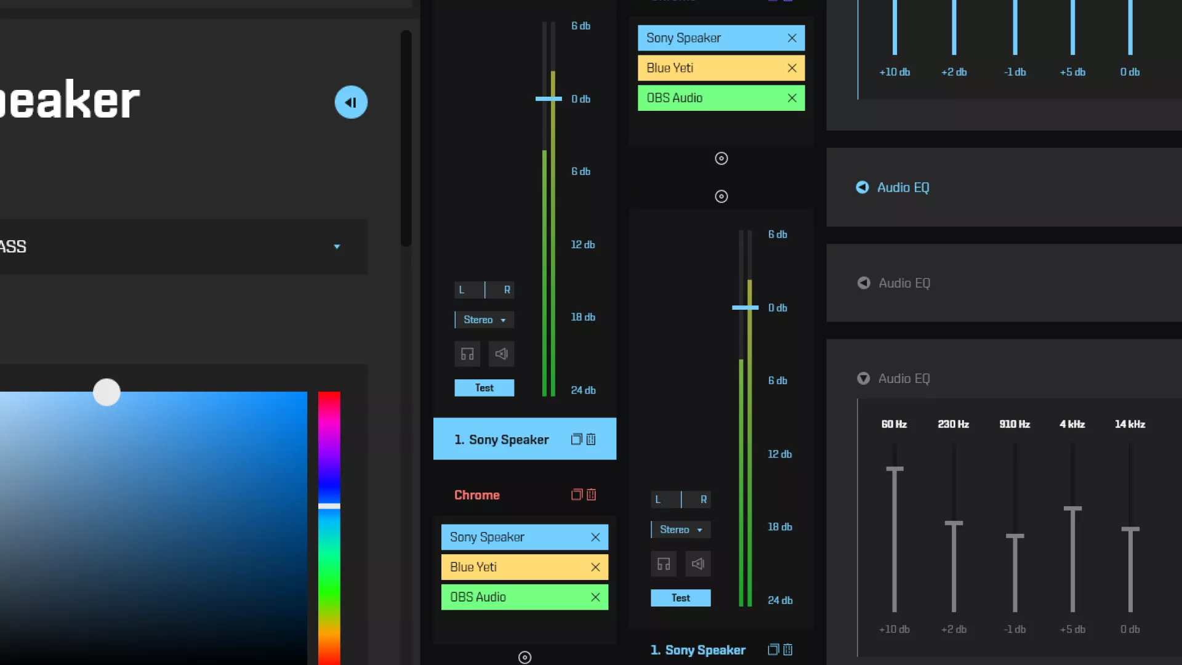The height and width of the screenshot is (665, 1182).
Task: Expand the blue highlighted Audio EQ section
Action: 862,188
